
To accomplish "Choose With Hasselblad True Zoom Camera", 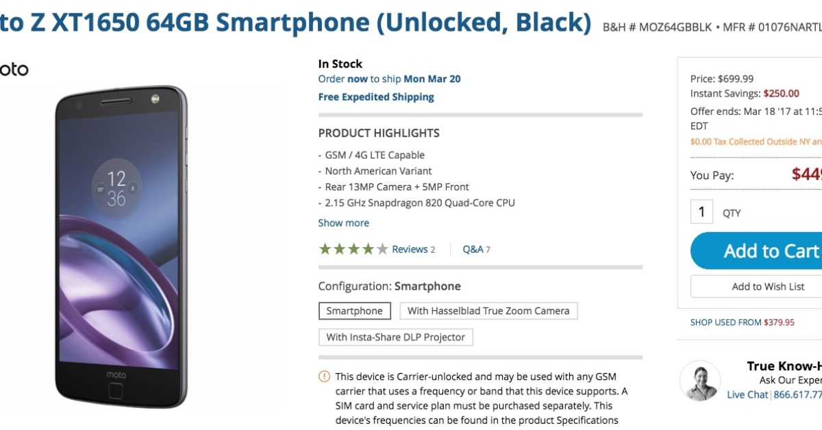I will click(x=488, y=311).
